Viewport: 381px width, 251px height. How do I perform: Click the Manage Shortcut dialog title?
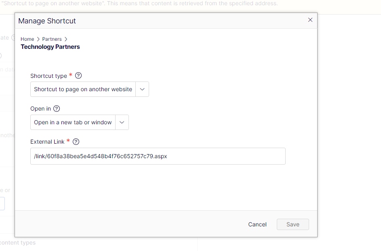(47, 21)
